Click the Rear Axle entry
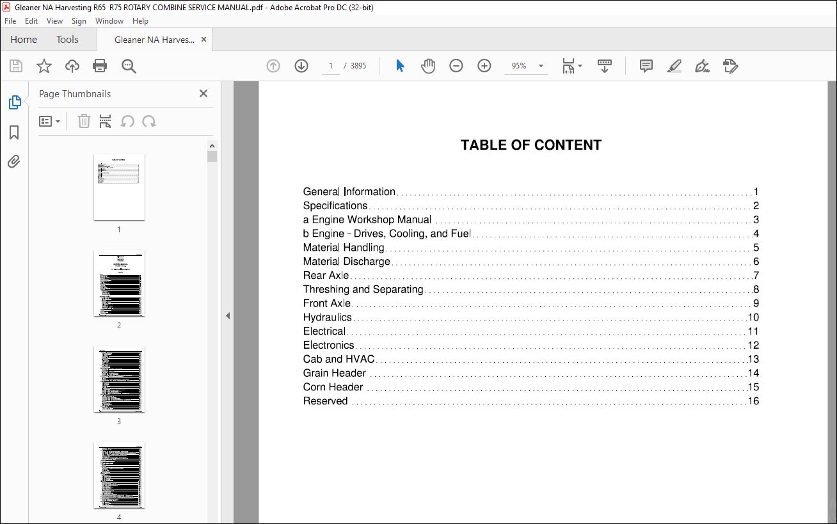 click(x=326, y=276)
